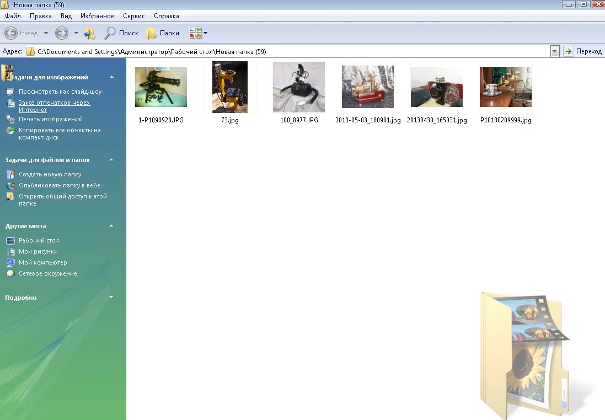This screenshot has height=420, width=605.
Task: Select the 2013-05-03_180901.jpg thumbnail
Action: 368,87
